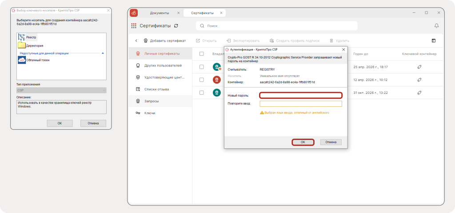Click the date 12 апр. 2026 г., 10:12
This screenshot has width=455, height=213.
[x=371, y=80]
